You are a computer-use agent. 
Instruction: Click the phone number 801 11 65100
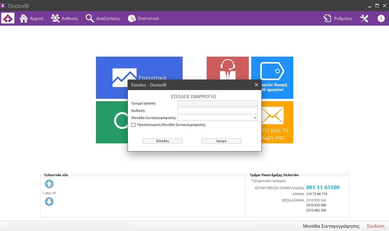point(323,187)
